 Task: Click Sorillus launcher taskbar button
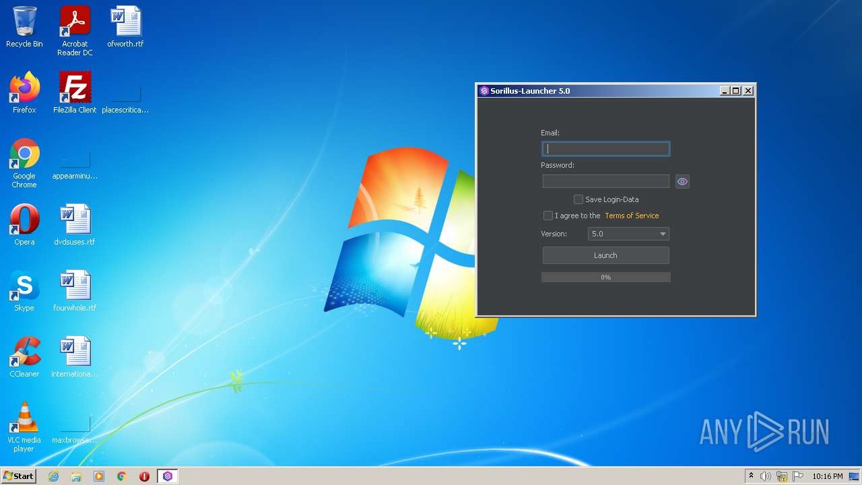click(x=168, y=476)
